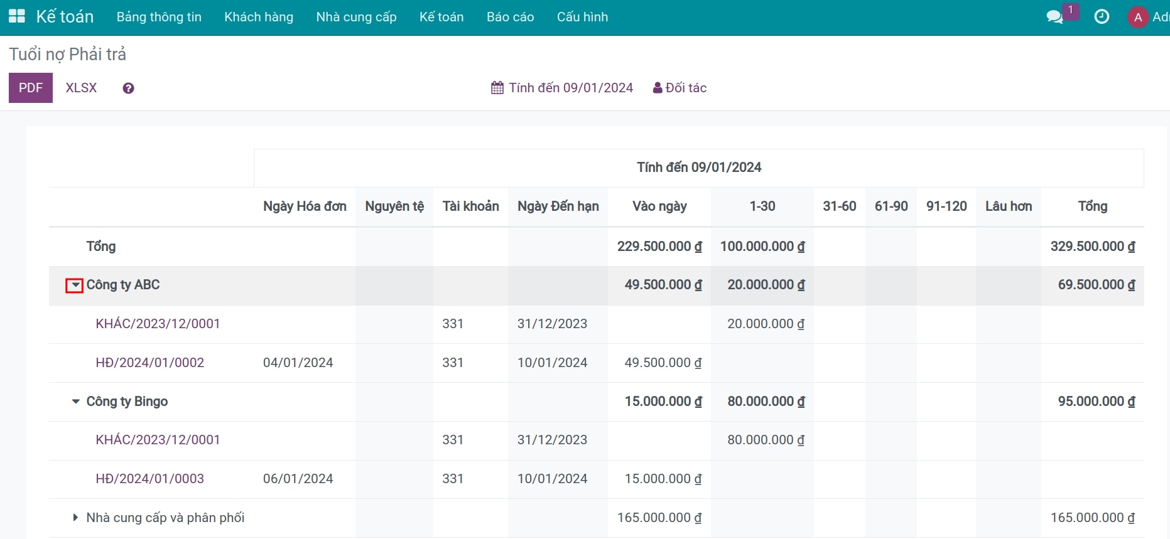The height and width of the screenshot is (539, 1170).
Task: Open KHÁC/2023/12/0001 under Công ty Bingo
Action: pyautogui.click(x=158, y=440)
